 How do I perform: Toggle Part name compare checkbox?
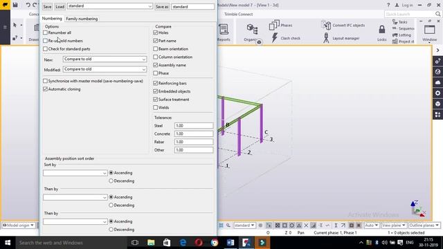155,41
